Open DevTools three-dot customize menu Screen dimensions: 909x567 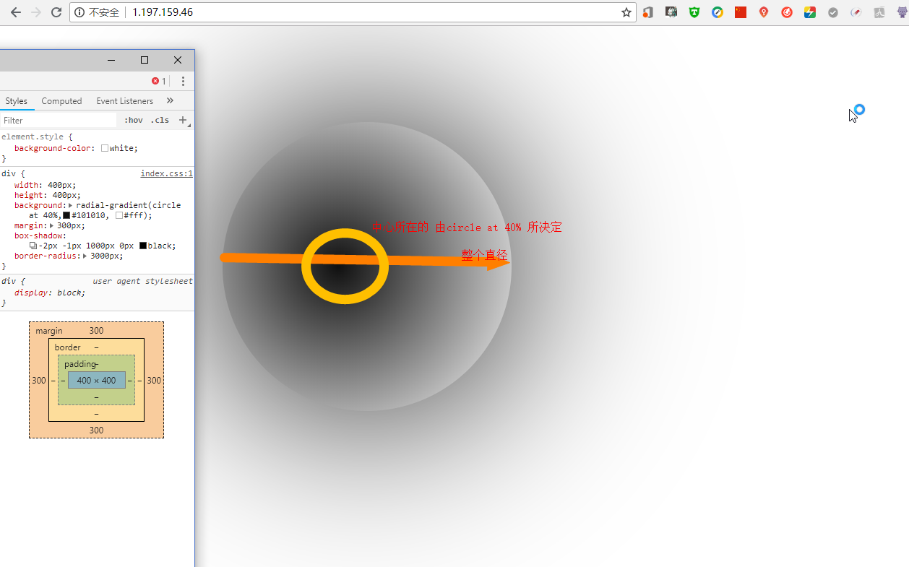coord(183,81)
